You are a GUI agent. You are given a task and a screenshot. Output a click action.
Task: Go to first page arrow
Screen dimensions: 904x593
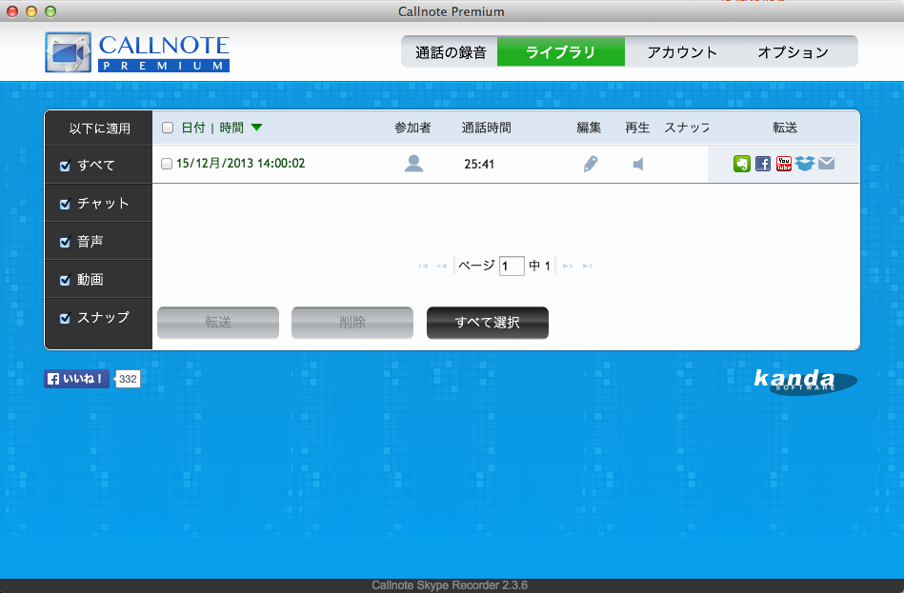click(x=423, y=266)
